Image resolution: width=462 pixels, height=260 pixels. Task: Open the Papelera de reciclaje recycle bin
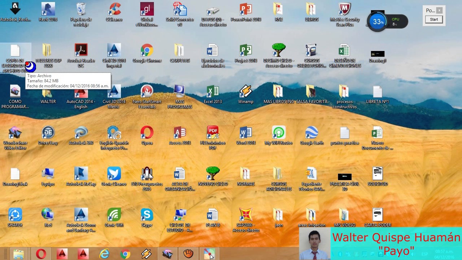(x=81, y=14)
